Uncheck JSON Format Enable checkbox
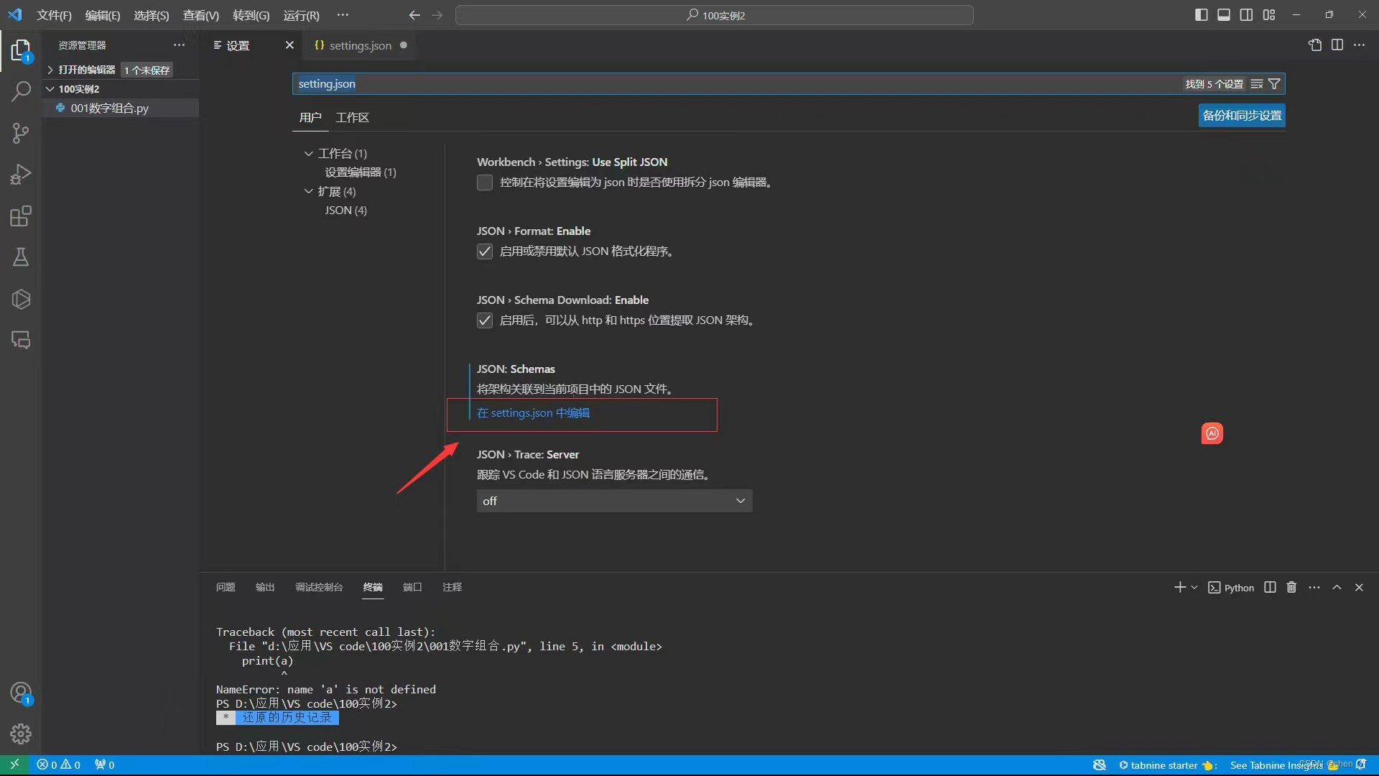The width and height of the screenshot is (1379, 776). 485,251
